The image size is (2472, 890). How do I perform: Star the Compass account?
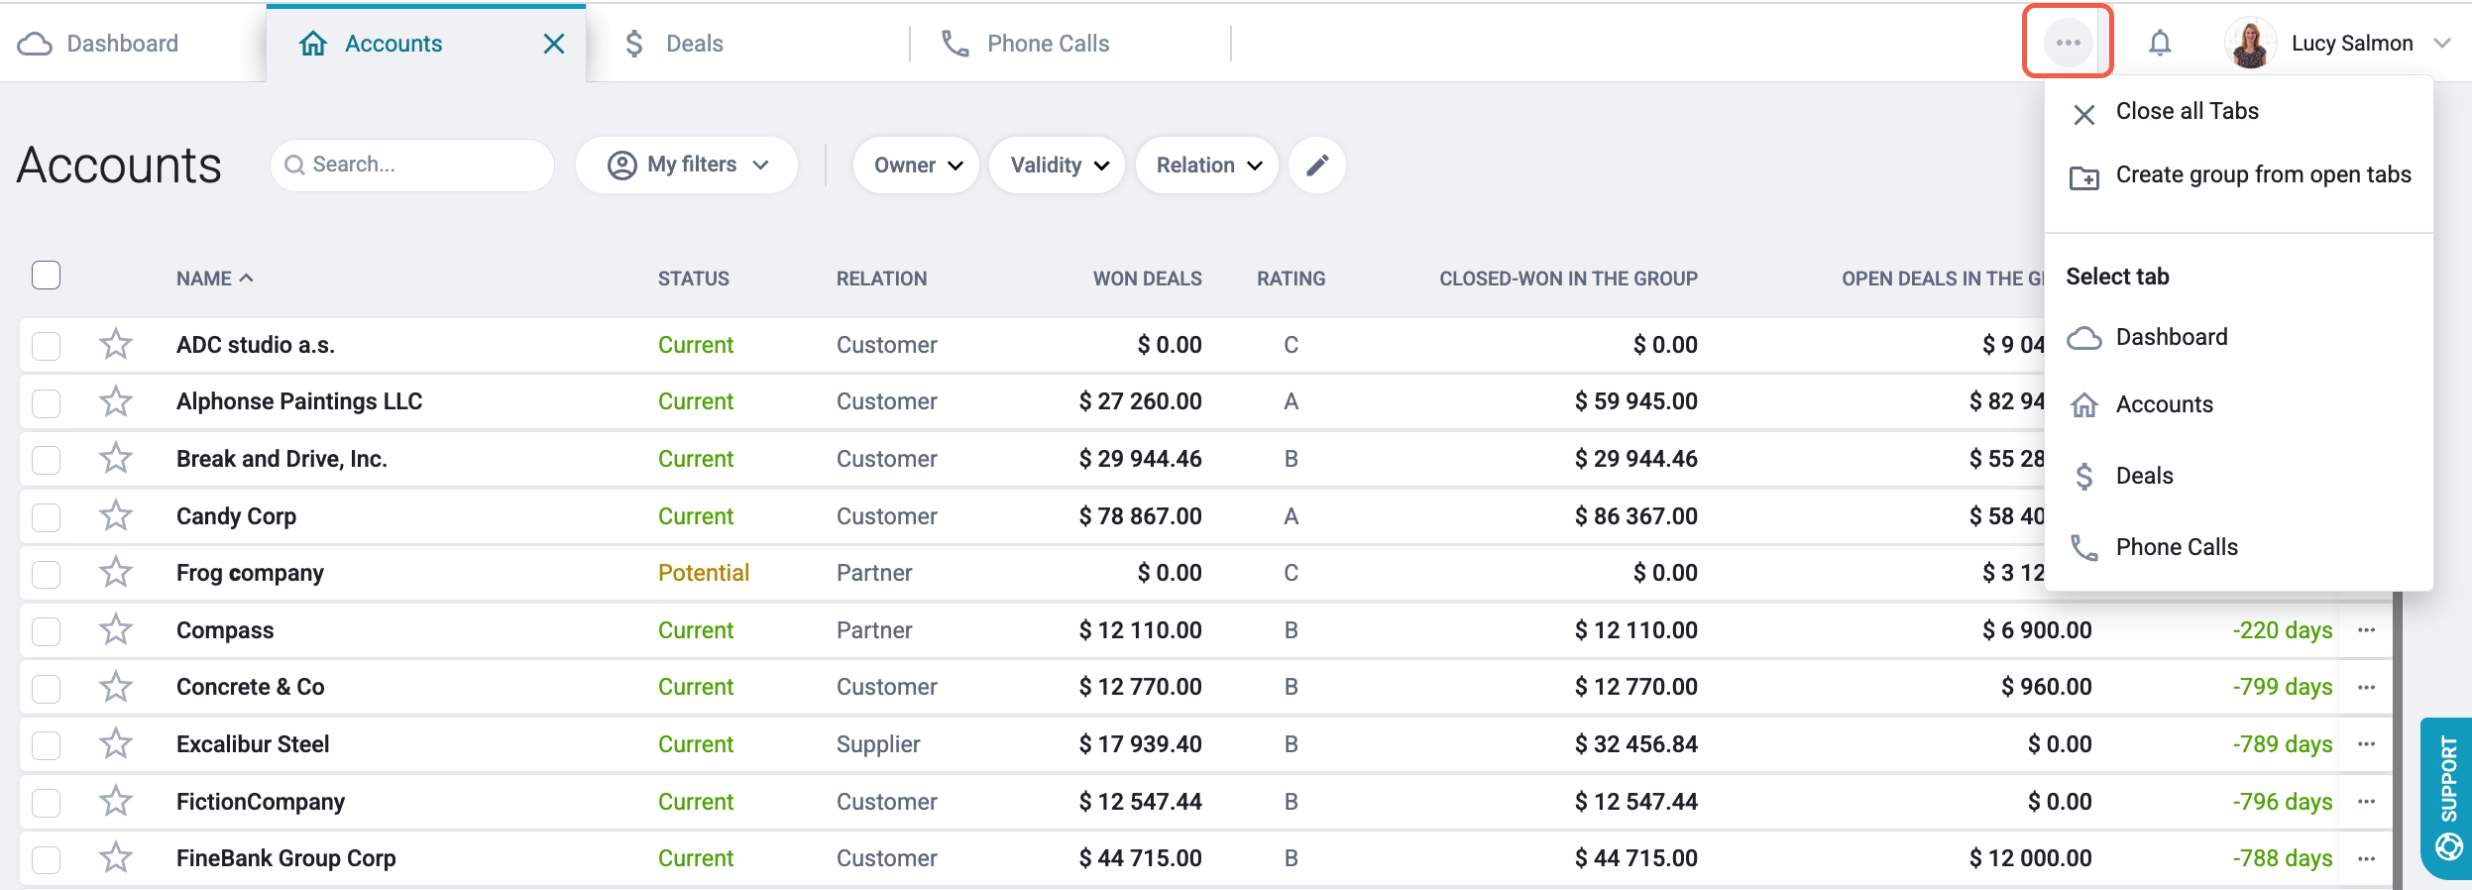(116, 629)
